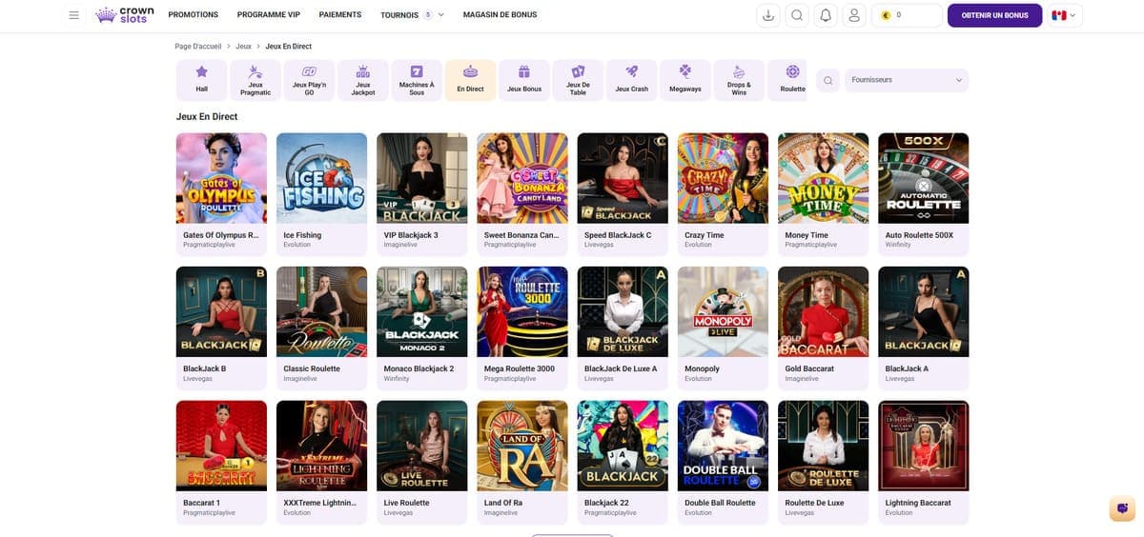Select the Jeux Bonus category
1144x537 pixels.
pos(524,80)
